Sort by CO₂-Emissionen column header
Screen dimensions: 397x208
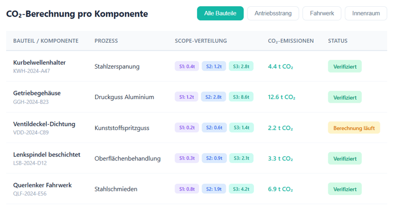291,41
